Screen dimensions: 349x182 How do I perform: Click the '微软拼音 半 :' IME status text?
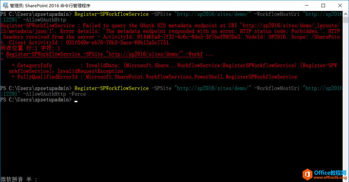[19, 179]
